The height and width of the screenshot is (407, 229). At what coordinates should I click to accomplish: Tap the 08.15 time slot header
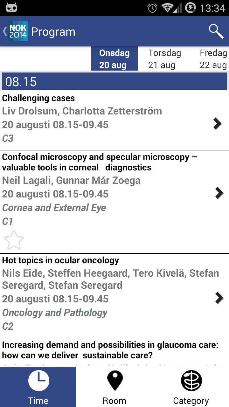(114, 81)
